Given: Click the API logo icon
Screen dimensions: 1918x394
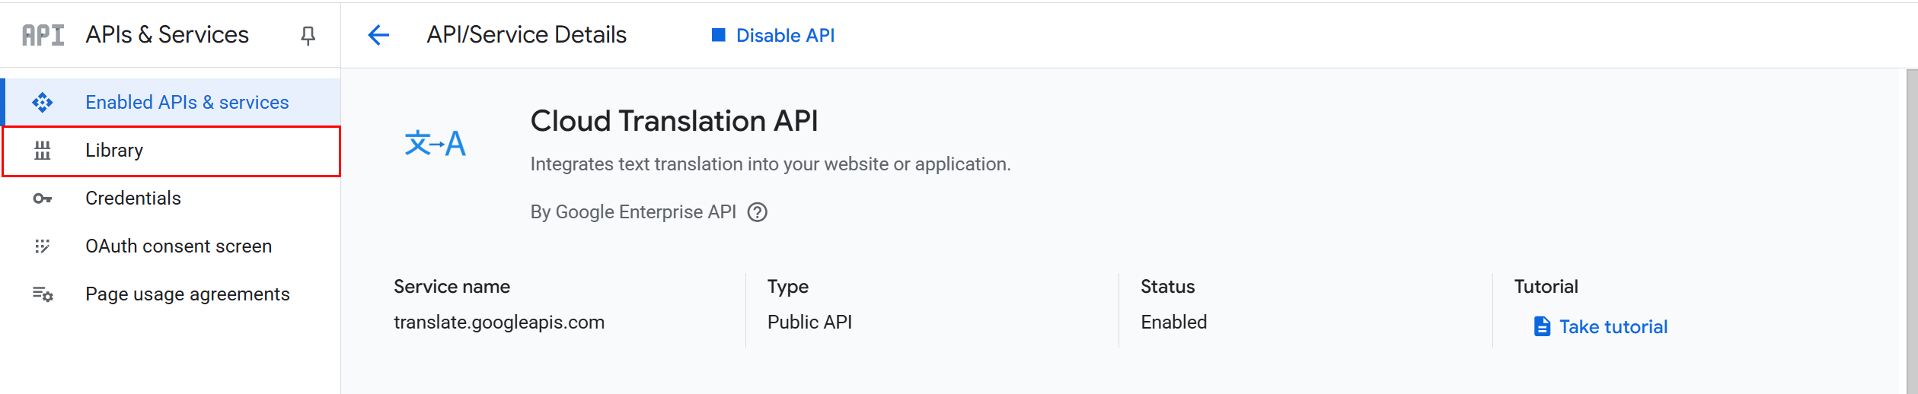Looking at the screenshot, I should pyautogui.click(x=43, y=35).
